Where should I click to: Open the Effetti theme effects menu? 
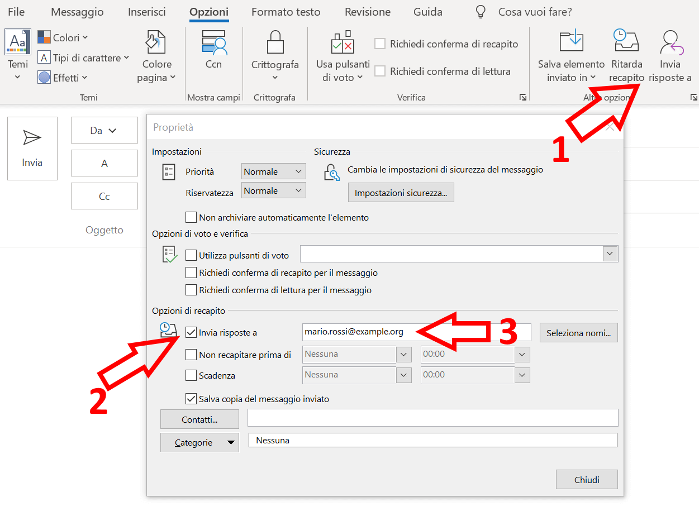point(63,78)
